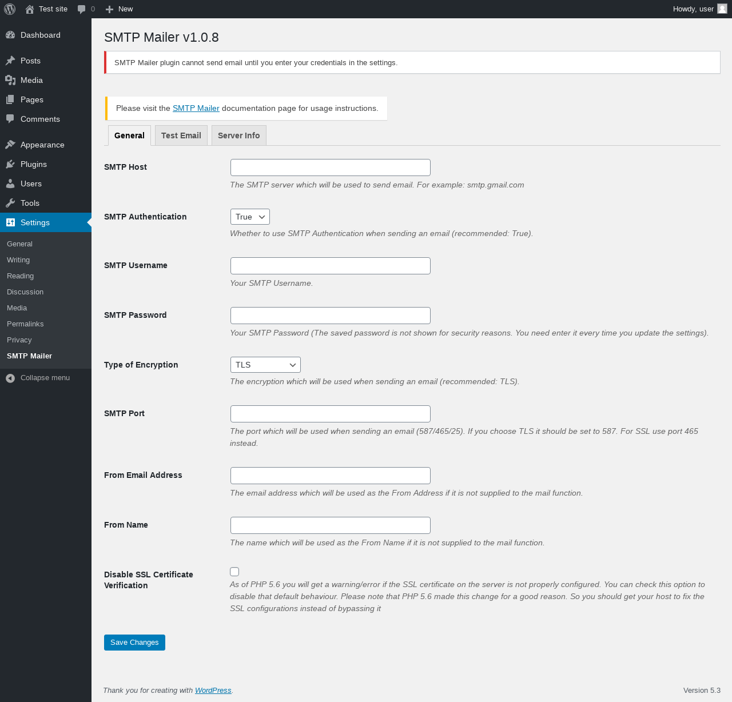Click the Plugins menu label
The image size is (732, 702).
(x=34, y=164)
